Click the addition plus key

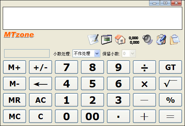(144, 116)
